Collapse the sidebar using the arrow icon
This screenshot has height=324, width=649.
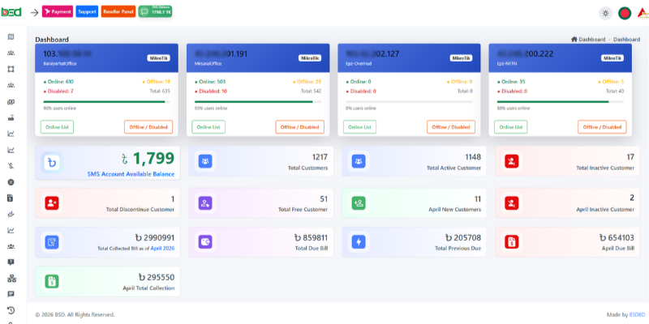(34, 12)
